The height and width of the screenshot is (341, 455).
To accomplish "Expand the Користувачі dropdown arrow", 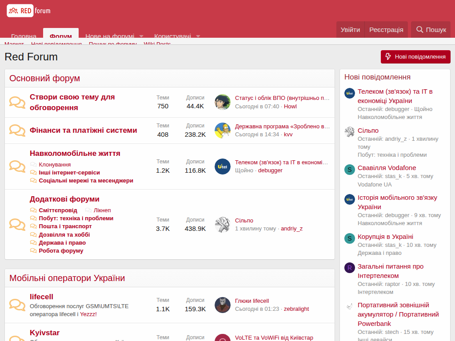I will (x=198, y=36).
